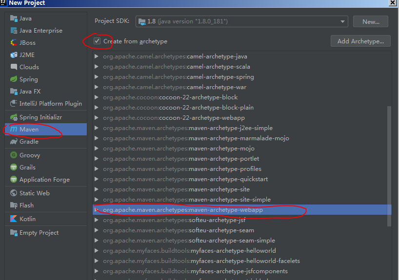Image resolution: width=399 pixels, height=280 pixels.
Task: Choose the Java Enterprise icon
Action: pos(14,31)
